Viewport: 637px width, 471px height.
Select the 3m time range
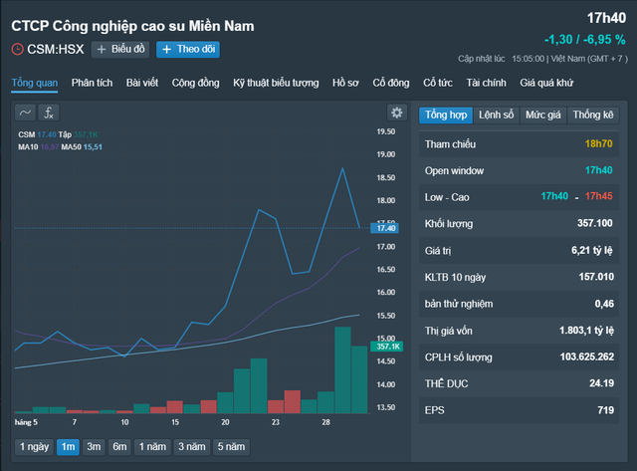[x=93, y=446]
